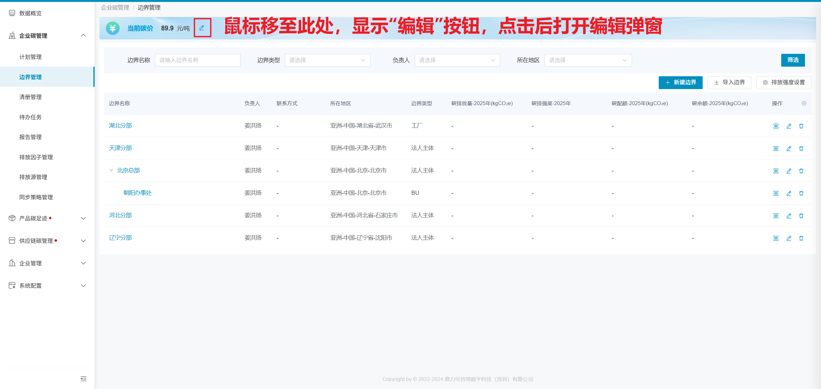Screen dimensions: 821x389
Task: Open the 负责人 dropdown
Action: [x=457, y=60]
